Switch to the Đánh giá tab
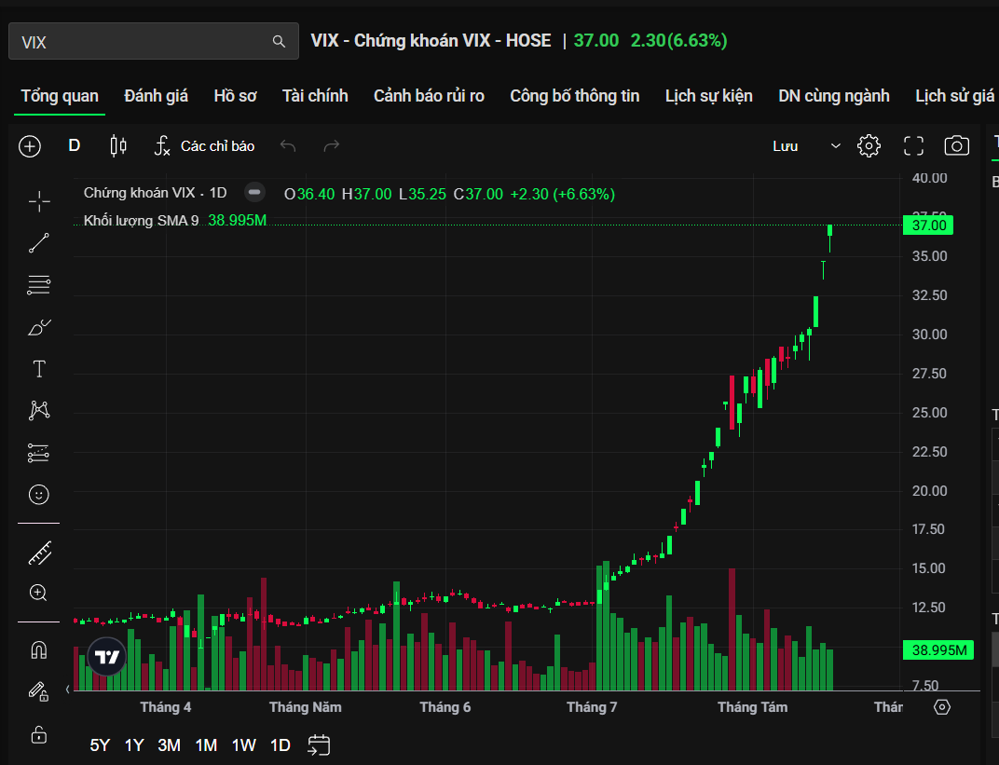999x765 pixels. click(157, 96)
